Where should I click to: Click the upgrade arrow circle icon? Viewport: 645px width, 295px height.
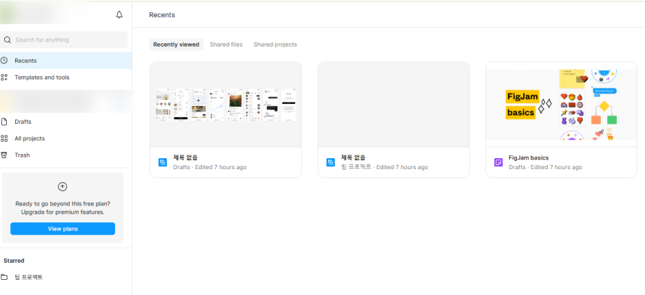63,186
